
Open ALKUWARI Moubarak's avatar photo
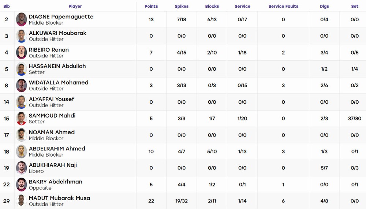coord(21,36)
